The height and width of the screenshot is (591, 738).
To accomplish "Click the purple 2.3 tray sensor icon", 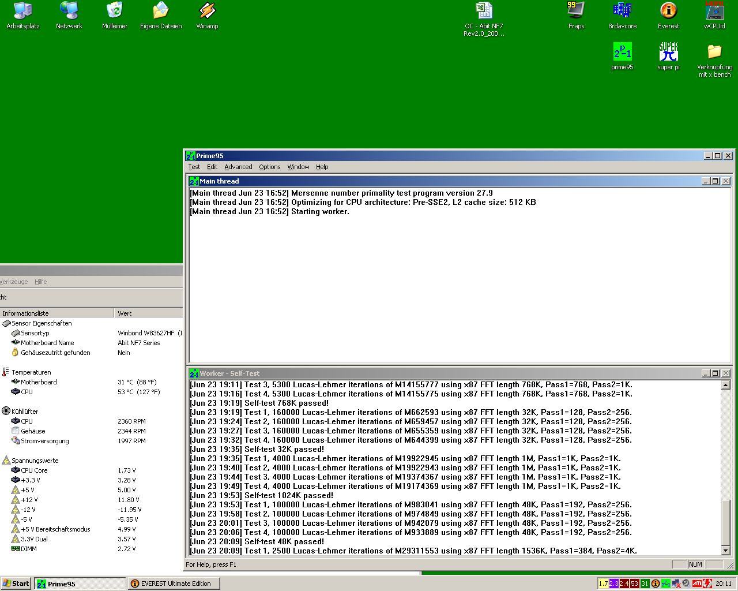I will pyautogui.click(x=613, y=583).
